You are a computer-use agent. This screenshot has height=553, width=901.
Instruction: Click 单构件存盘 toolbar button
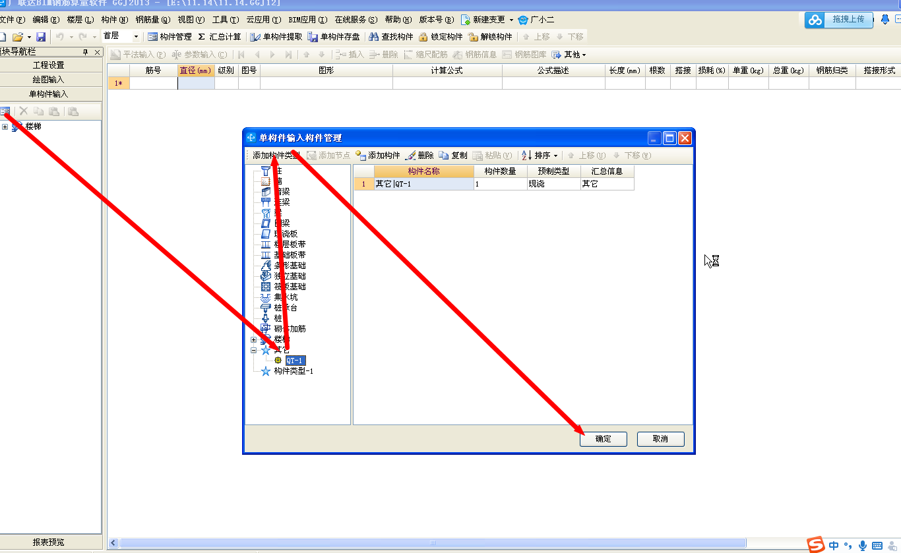(334, 37)
